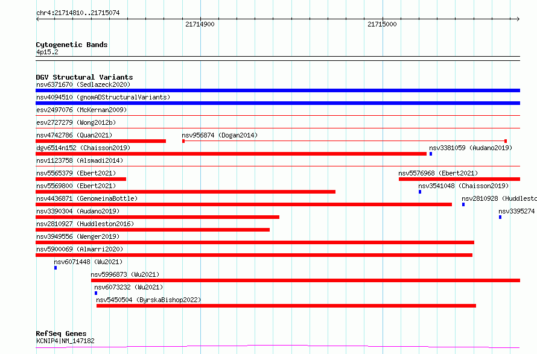The width and height of the screenshot is (537, 354).
Task: Click the right arrowhead of the ruler
Action: coord(518,19)
